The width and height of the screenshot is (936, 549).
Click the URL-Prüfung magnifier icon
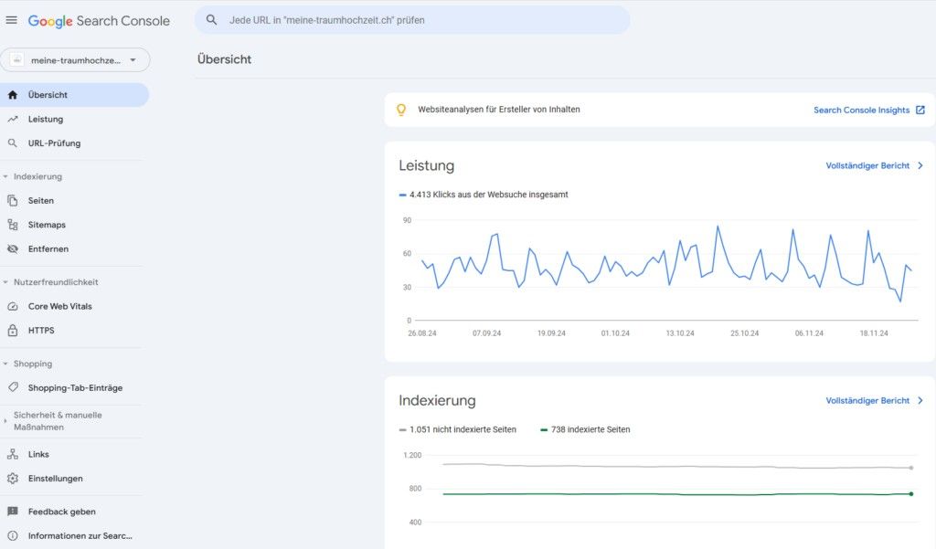pyautogui.click(x=13, y=143)
